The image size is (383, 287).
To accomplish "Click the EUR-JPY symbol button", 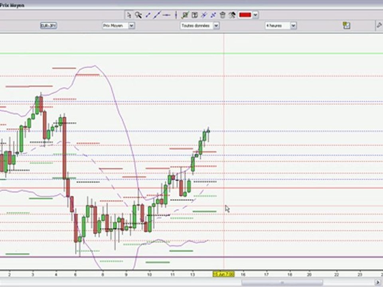I will 49,26.
